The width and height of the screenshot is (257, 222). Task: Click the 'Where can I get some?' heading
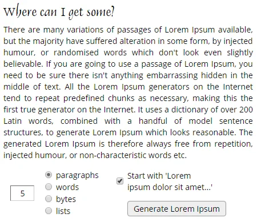(59, 12)
